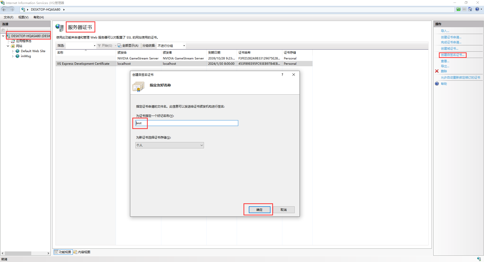Click the 确定 button in dialog
The image size is (484, 262).
pyautogui.click(x=259, y=210)
